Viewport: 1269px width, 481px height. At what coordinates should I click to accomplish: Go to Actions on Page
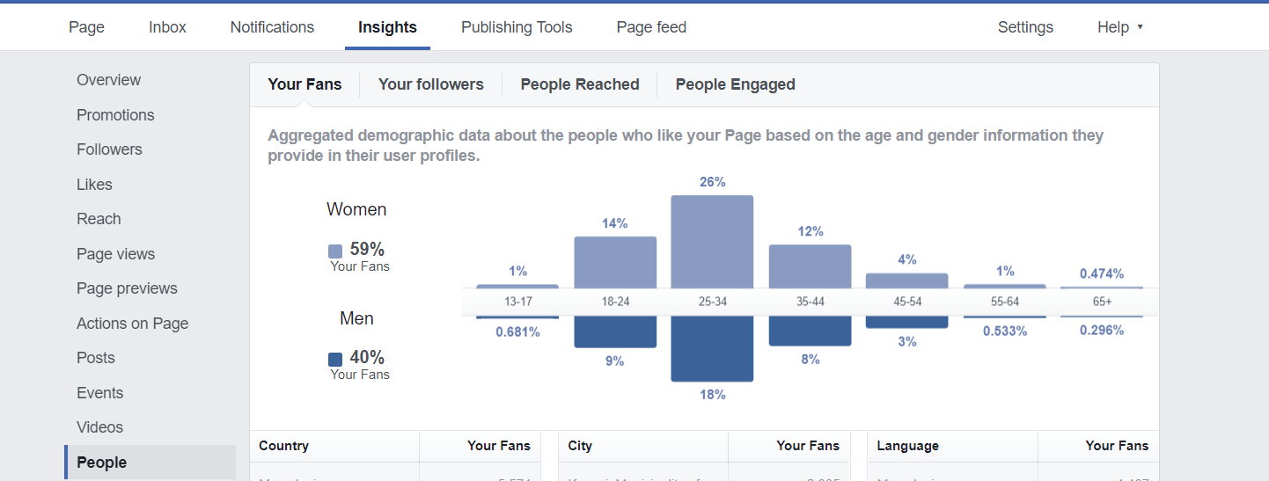coord(132,324)
